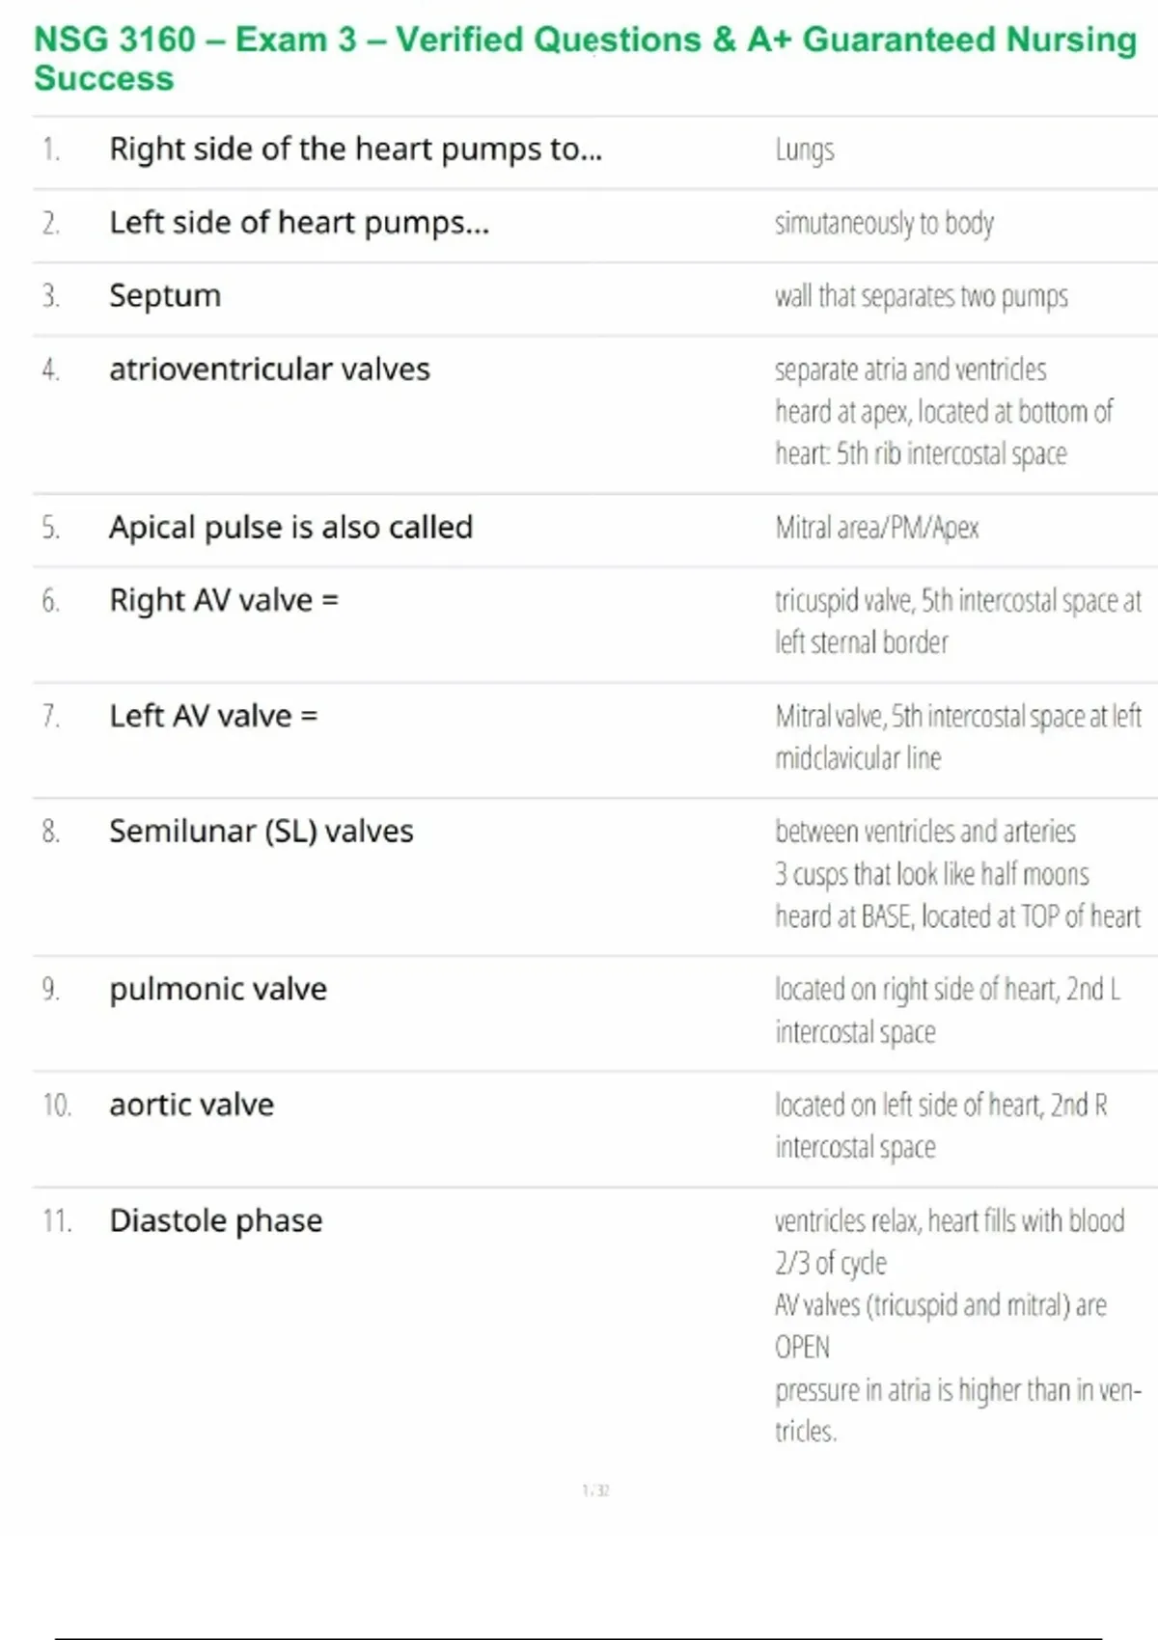Click the text '2/3 of cycle'
This screenshot has width=1158, height=1640.
pyautogui.click(x=831, y=1264)
